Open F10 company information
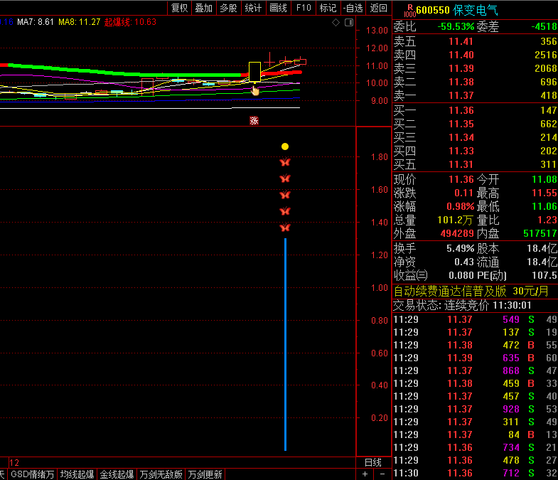Screen dimensions: 558x480 pos(304,8)
